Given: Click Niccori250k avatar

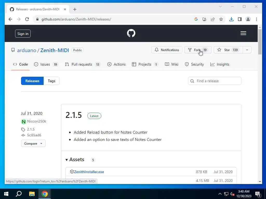Looking at the screenshot, I should click(24, 122).
